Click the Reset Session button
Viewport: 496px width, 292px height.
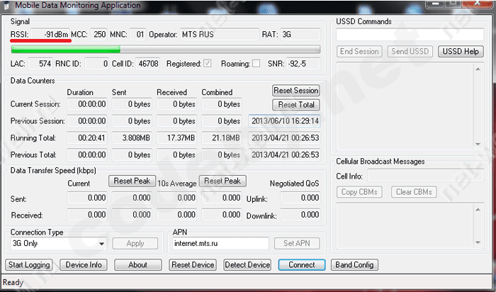pyautogui.click(x=296, y=91)
